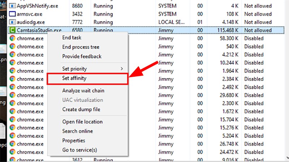Click the AppVShNotify.exe process icon
This screenshot has height=162, width=289.
coord(12,6)
